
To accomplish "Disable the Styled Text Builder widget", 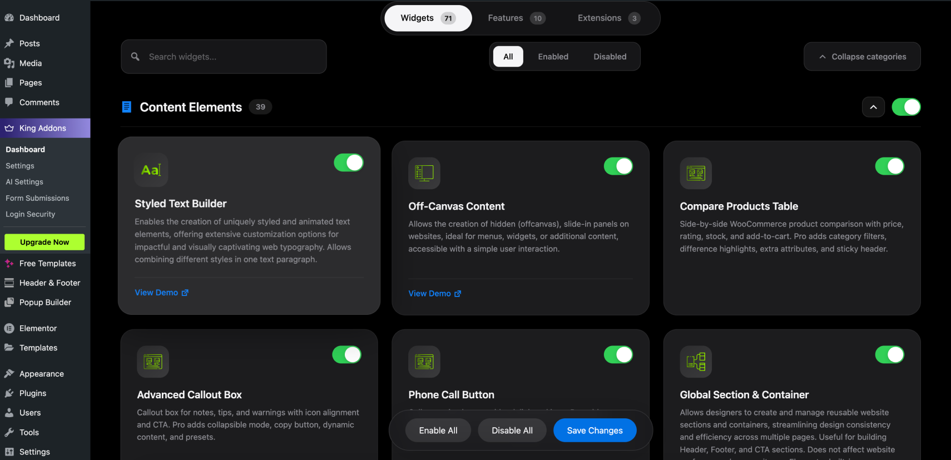I will 349,162.
